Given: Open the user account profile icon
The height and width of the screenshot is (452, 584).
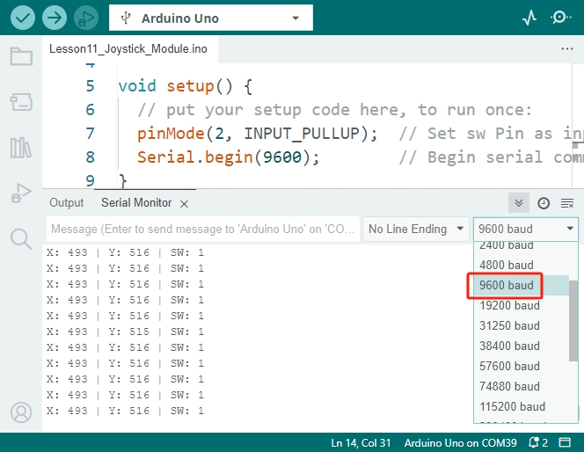Looking at the screenshot, I should (x=21, y=412).
